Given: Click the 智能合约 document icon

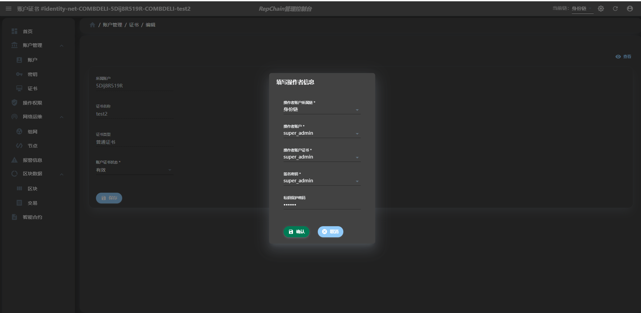Looking at the screenshot, I should click(14, 217).
